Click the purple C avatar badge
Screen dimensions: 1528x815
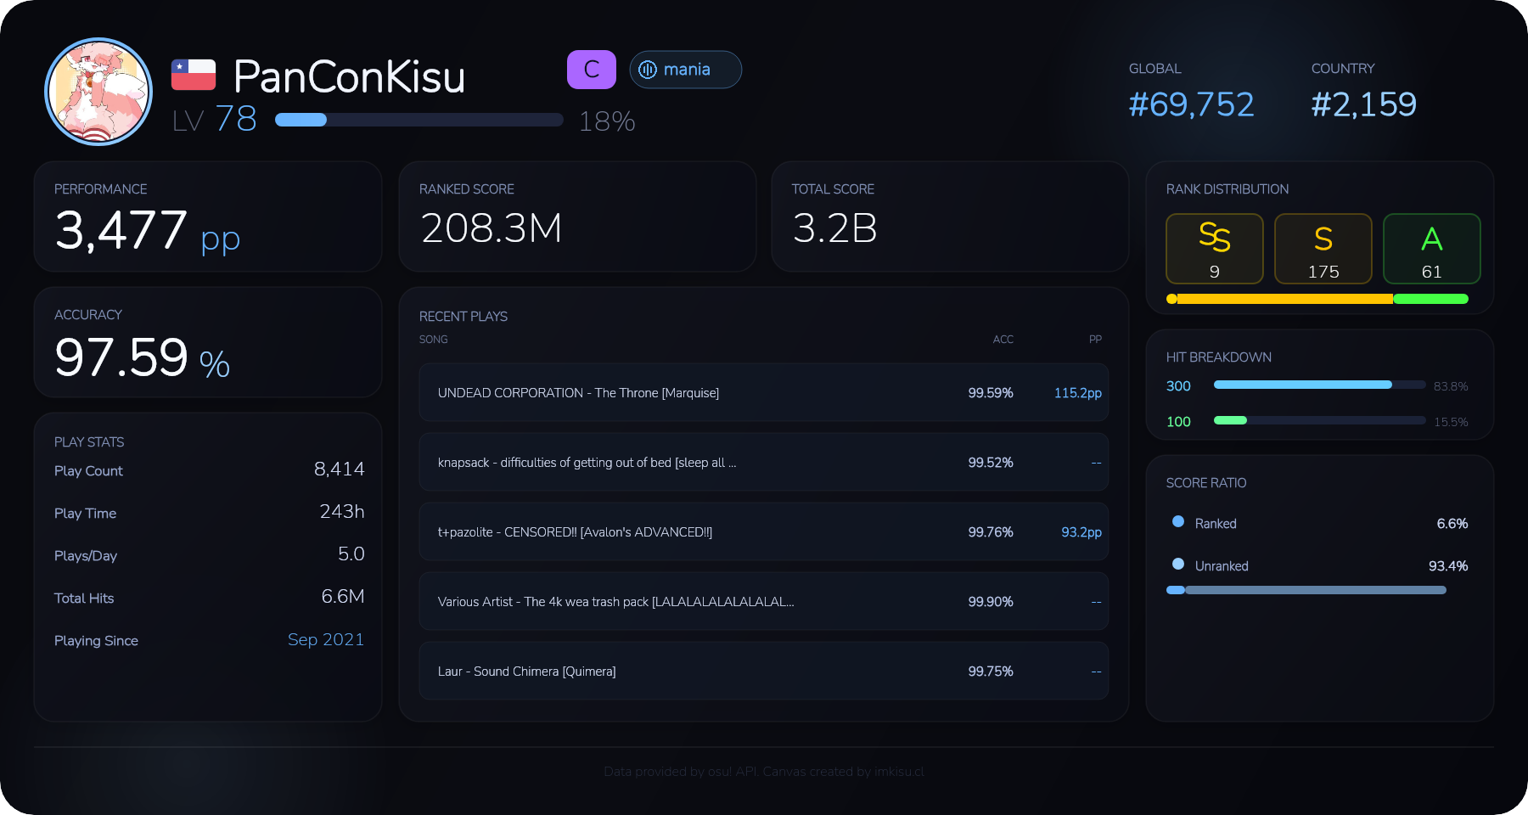point(592,70)
